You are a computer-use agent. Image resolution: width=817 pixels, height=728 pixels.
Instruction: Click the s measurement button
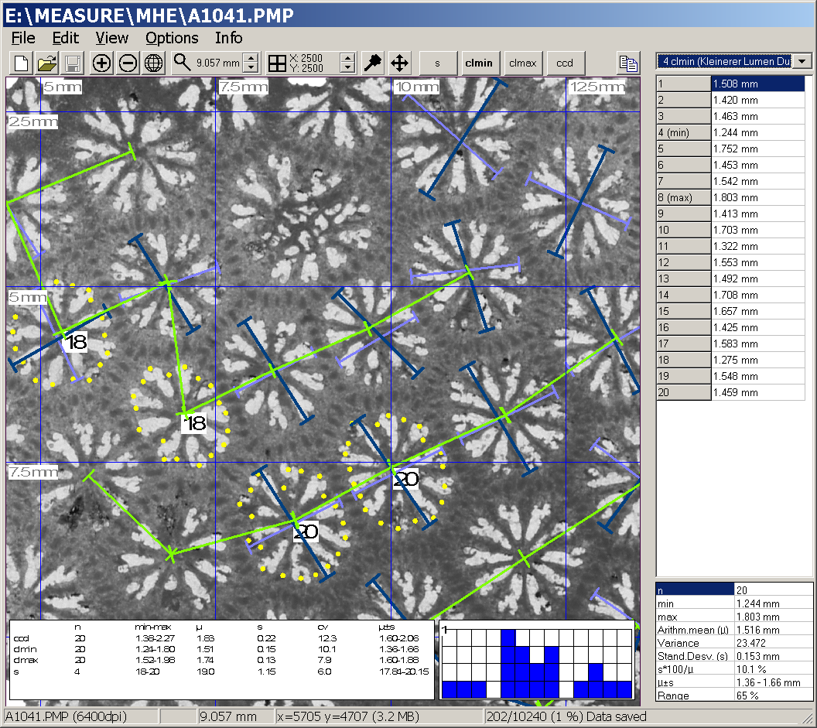tap(437, 63)
